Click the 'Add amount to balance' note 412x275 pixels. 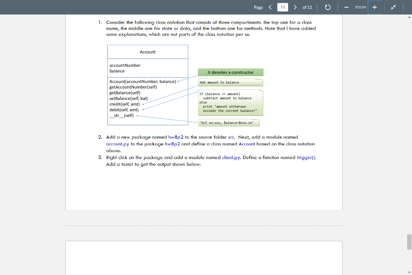tap(231, 82)
